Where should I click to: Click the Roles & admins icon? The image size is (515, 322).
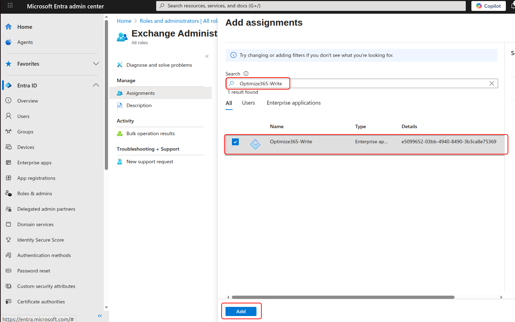point(8,193)
